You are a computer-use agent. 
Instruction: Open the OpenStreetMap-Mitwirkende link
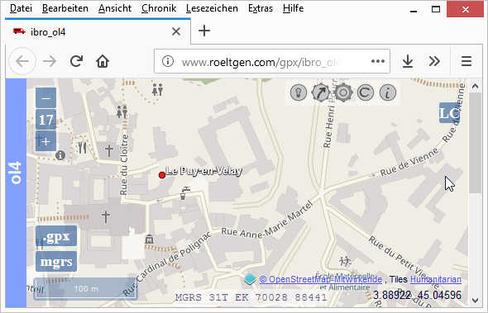click(x=321, y=279)
